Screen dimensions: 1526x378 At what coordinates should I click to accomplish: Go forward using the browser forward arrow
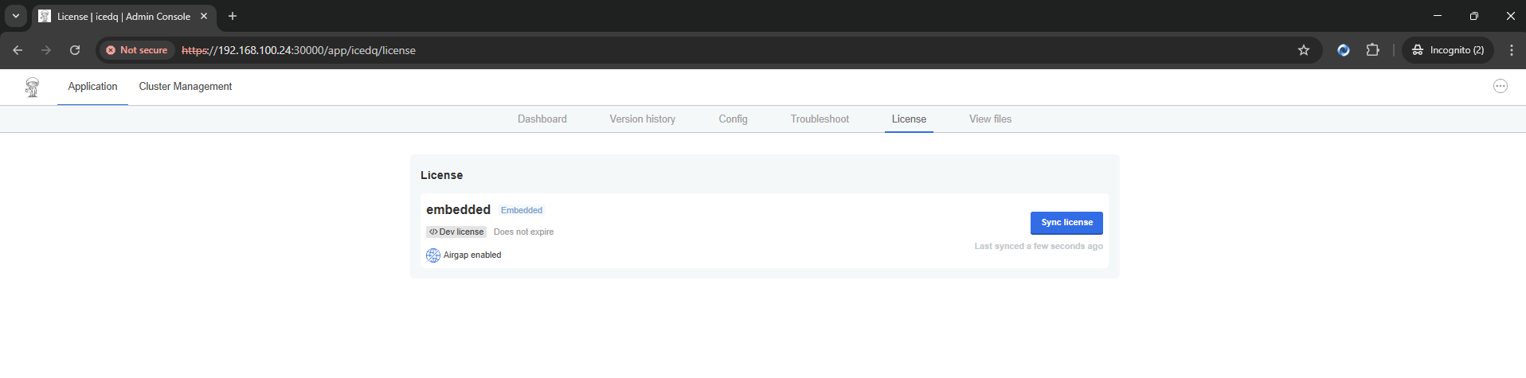46,50
